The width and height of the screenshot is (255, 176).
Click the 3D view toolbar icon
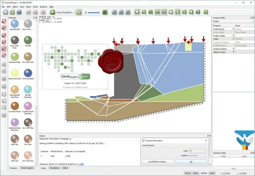pos(206,12)
